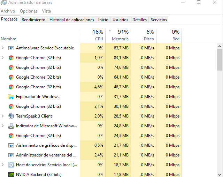Click the Host de servicio gear icon
This screenshot has width=223, height=177.
(11, 165)
